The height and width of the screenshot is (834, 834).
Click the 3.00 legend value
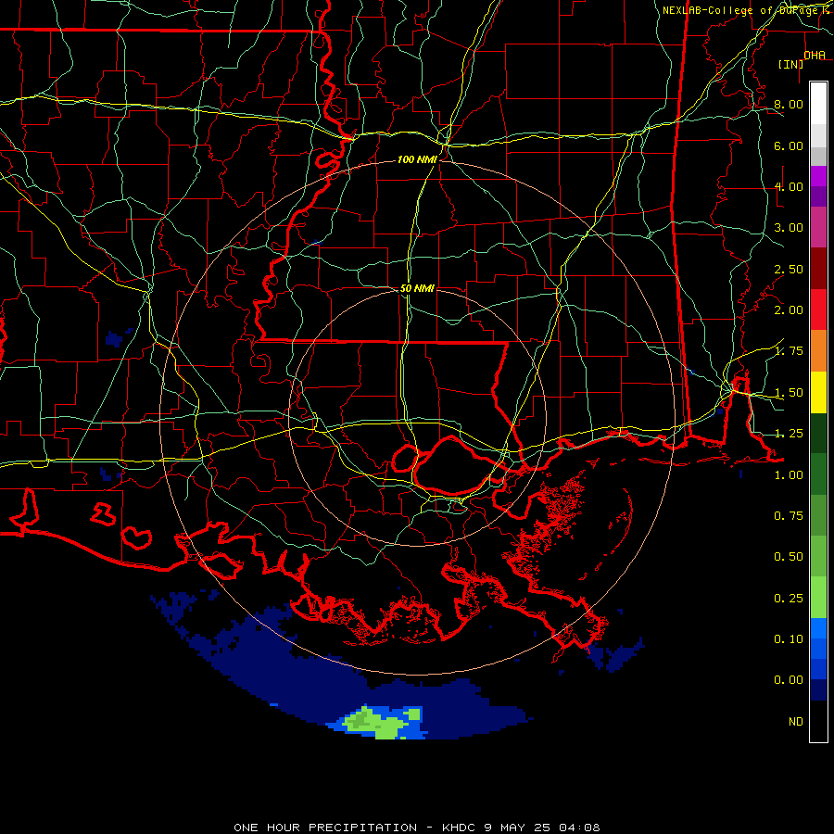click(x=789, y=228)
